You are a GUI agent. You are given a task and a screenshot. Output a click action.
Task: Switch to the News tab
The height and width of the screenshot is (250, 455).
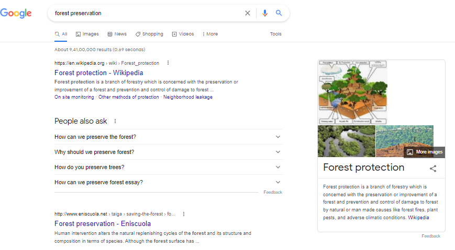coord(117,34)
